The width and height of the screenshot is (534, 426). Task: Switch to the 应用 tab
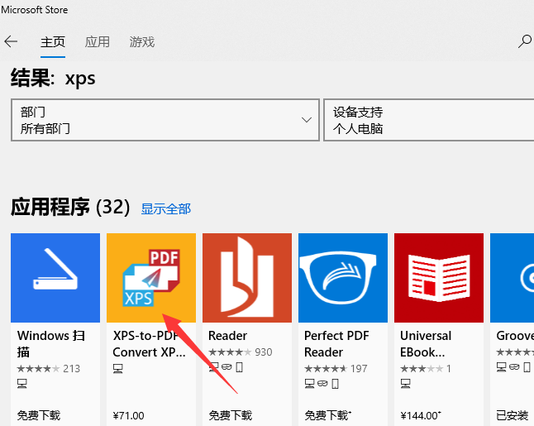(x=98, y=41)
